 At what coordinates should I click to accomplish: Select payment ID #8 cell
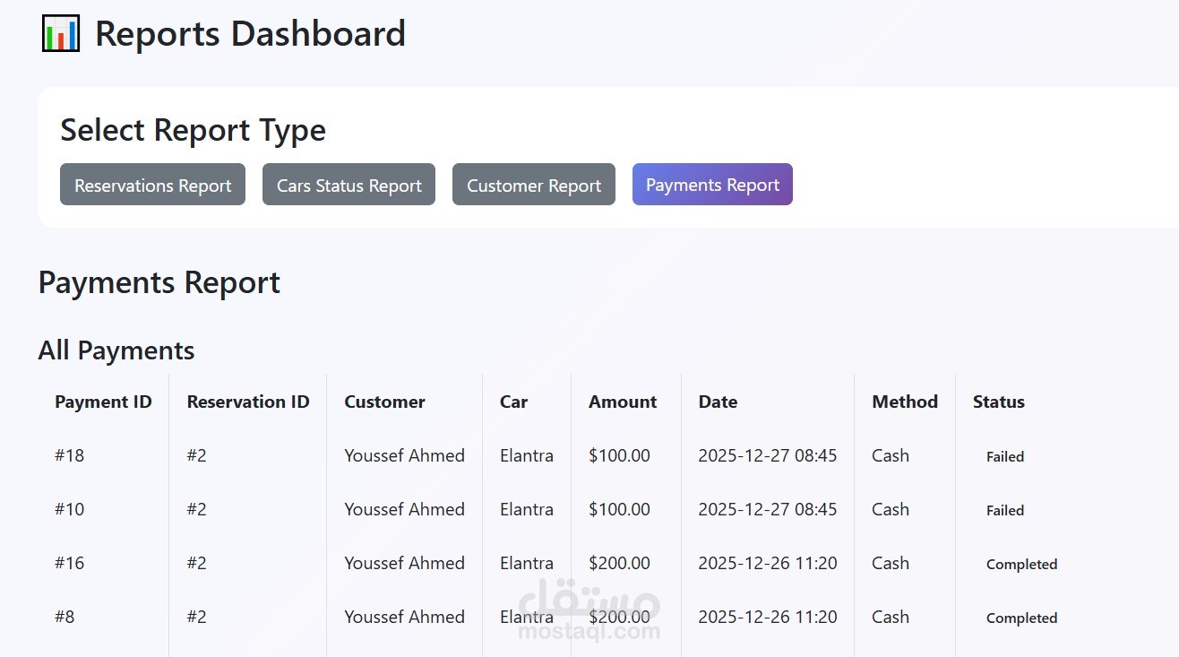pyautogui.click(x=65, y=617)
